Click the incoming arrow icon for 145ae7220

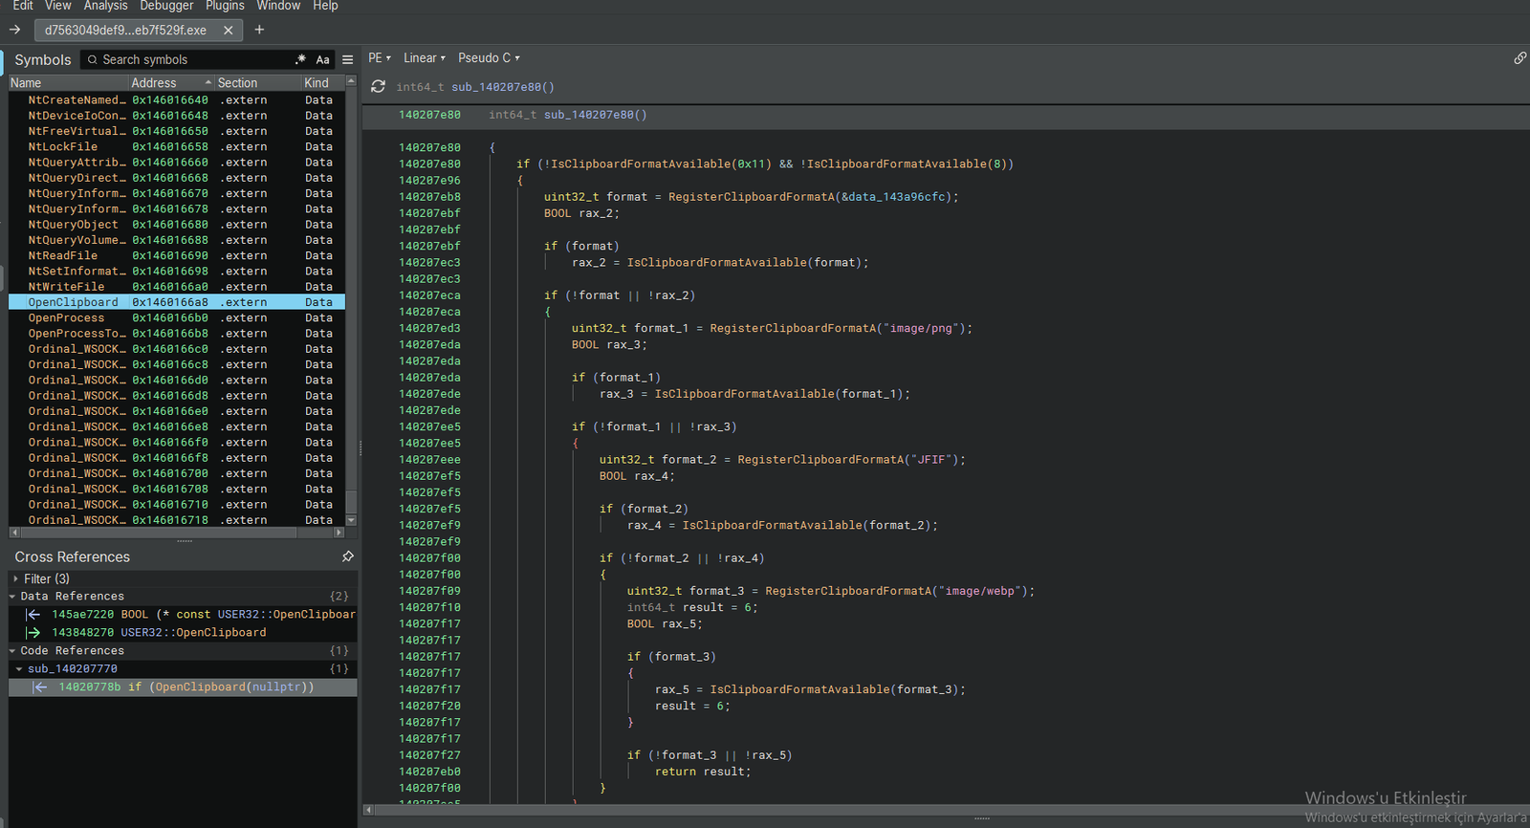tap(33, 615)
